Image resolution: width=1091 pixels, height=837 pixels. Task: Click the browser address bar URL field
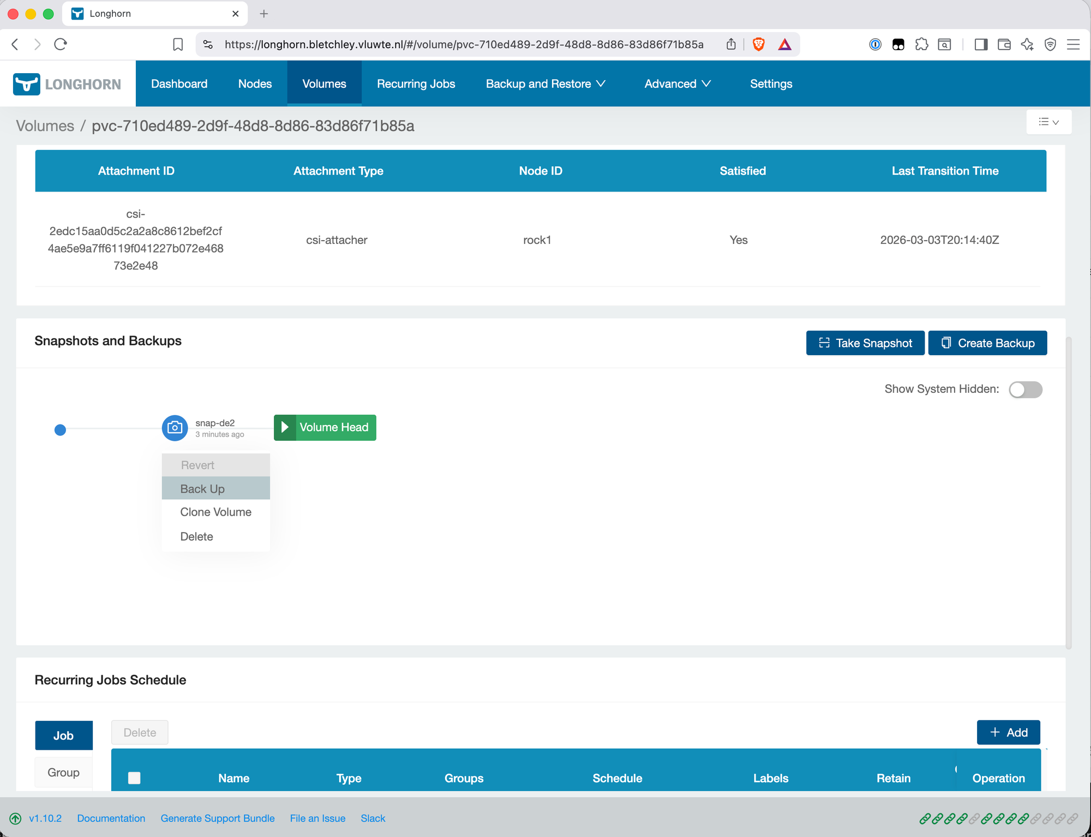click(464, 44)
